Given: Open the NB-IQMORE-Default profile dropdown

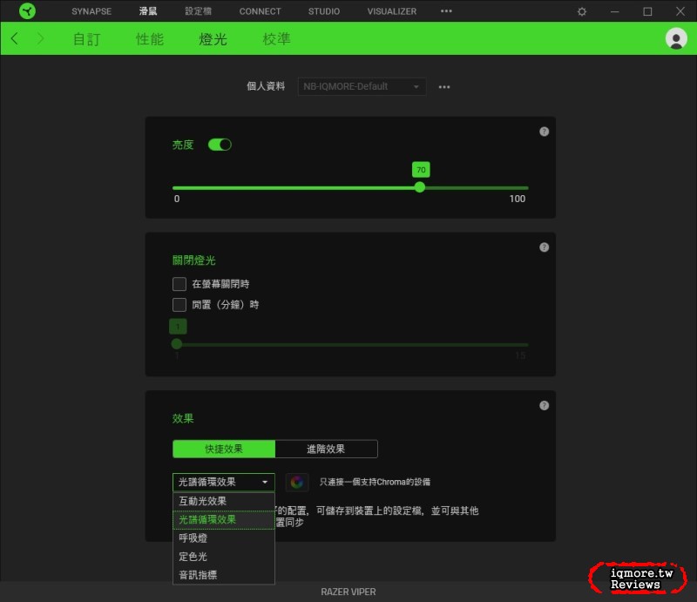Looking at the screenshot, I should [x=361, y=86].
